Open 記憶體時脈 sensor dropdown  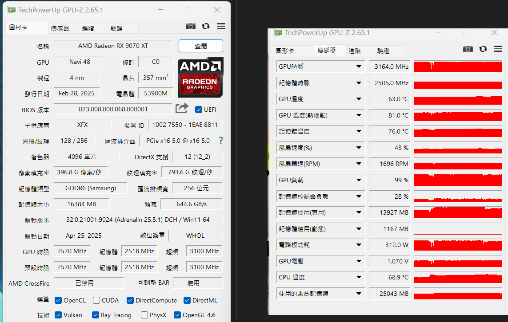click(359, 83)
